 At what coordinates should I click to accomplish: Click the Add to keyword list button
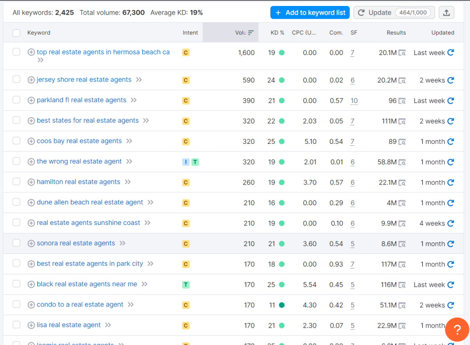click(310, 12)
